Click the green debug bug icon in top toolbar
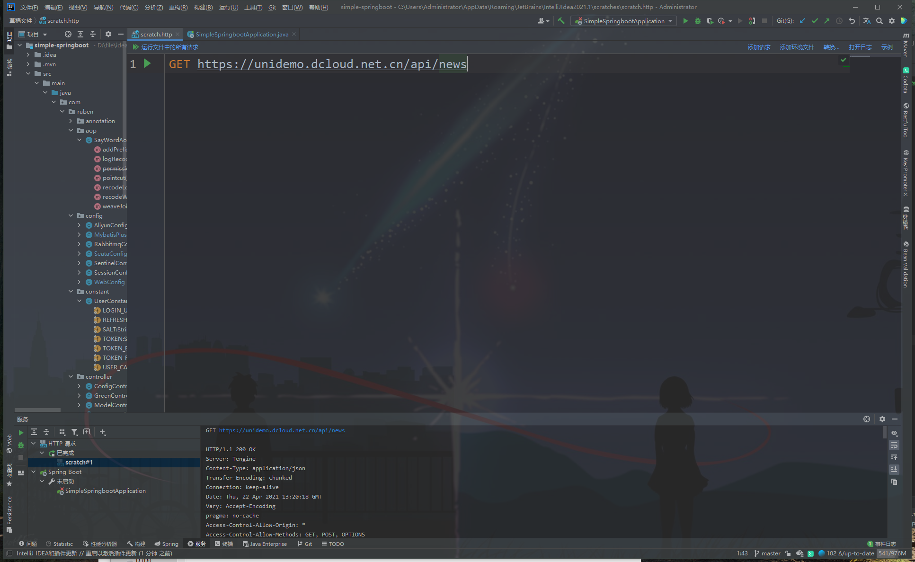The image size is (915, 562). (697, 21)
